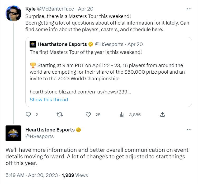Click verified badge in quoted tweet
This screenshot has width=198, height=184.
[91, 44]
